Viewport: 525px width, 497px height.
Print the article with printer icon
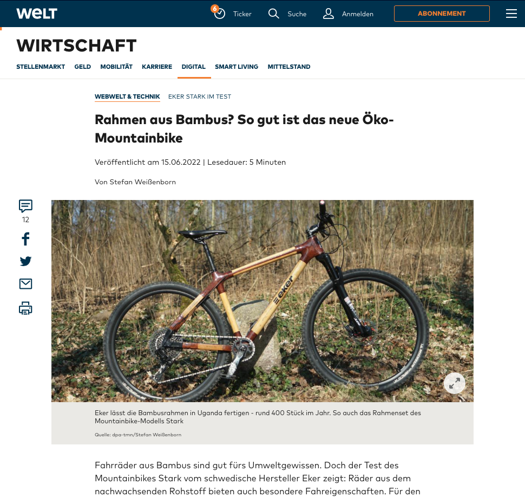pos(25,308)
